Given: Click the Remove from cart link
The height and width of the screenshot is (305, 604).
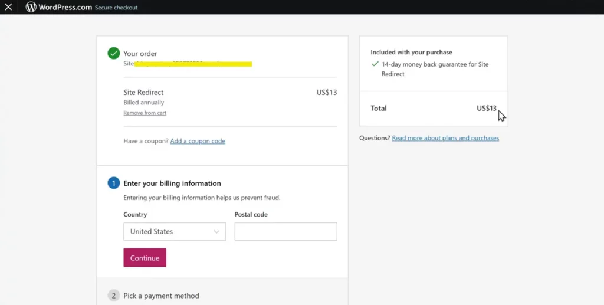Looking at the screenshot, I should [145, 113].
